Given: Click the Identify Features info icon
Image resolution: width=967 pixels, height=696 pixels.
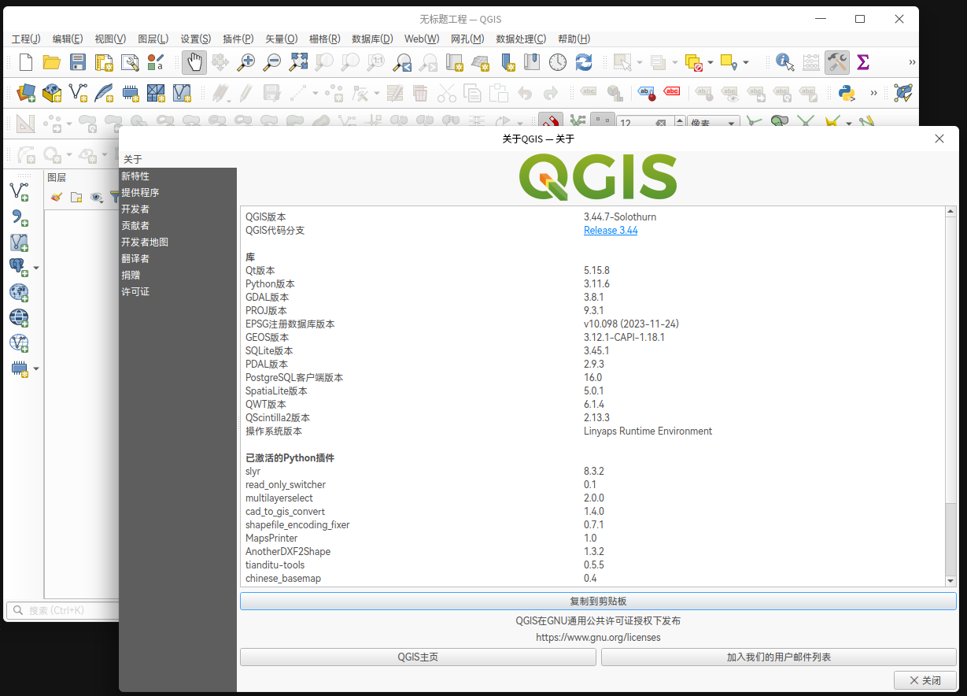Looking at the screenshot, I should click(x=784, y=62).
